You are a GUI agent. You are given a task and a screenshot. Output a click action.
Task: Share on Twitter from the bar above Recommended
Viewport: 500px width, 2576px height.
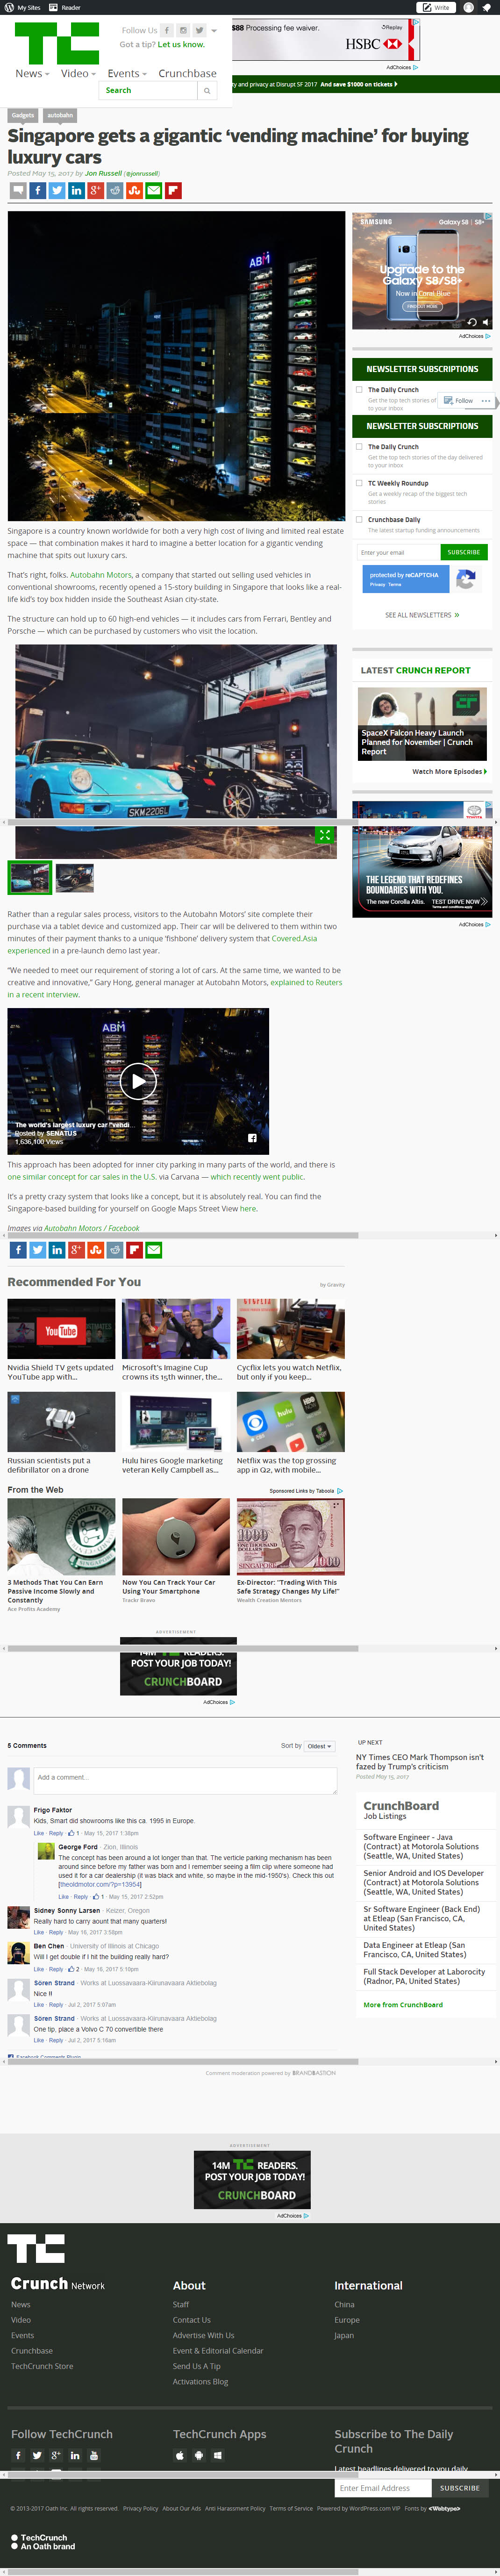pos(37,1250)
